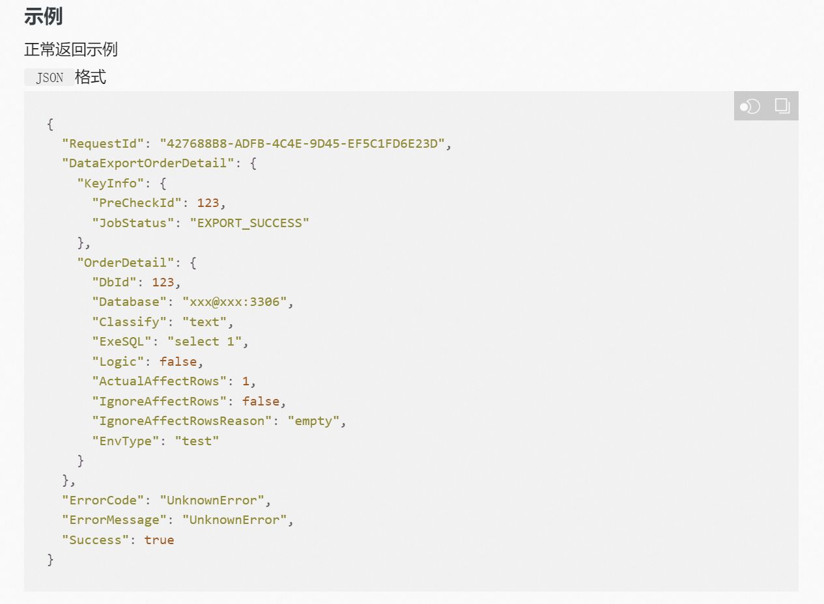Click the "EnvType" key
This screenshot has height=604, width=824.
tap(126, 441)
